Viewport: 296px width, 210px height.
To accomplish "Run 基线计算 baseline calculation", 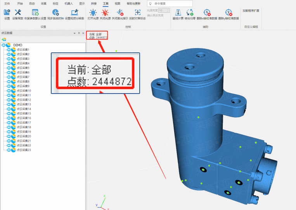I will coord(178,14).
